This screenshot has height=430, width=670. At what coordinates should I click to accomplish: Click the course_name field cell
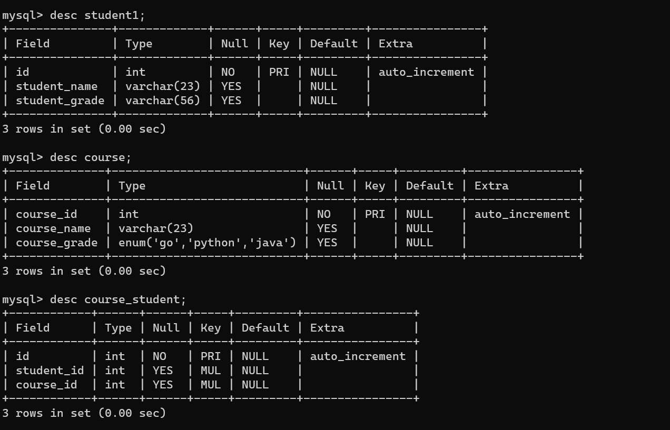click(53, 228)
